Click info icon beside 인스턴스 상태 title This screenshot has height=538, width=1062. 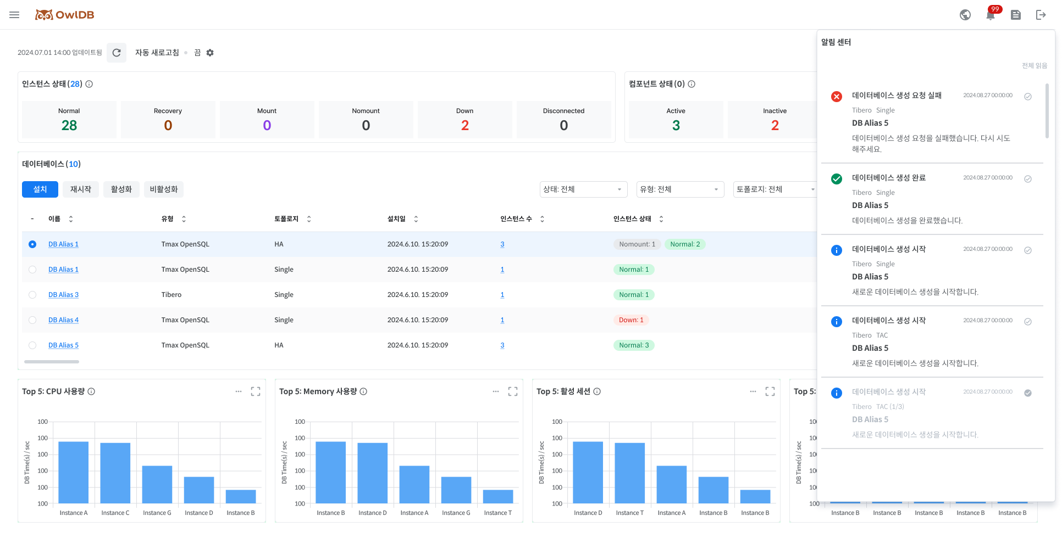coord(89,84)
